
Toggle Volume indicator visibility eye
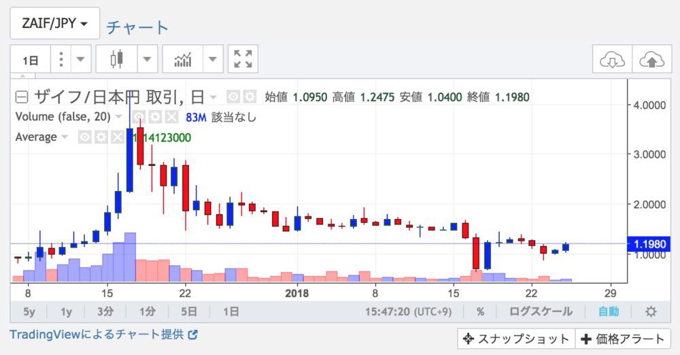[138, 117]
